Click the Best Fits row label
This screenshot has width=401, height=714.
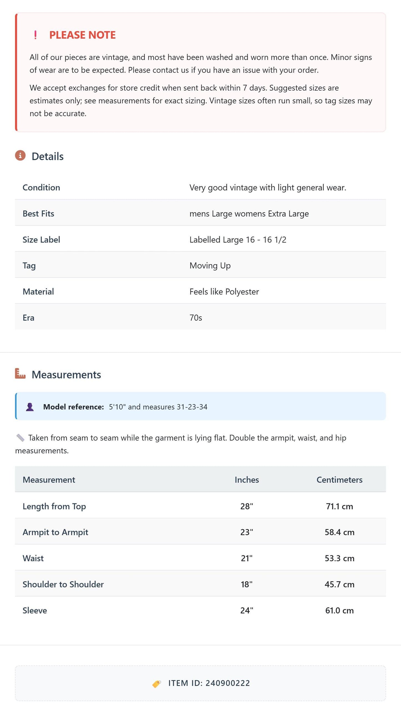(x=38, y=214)
